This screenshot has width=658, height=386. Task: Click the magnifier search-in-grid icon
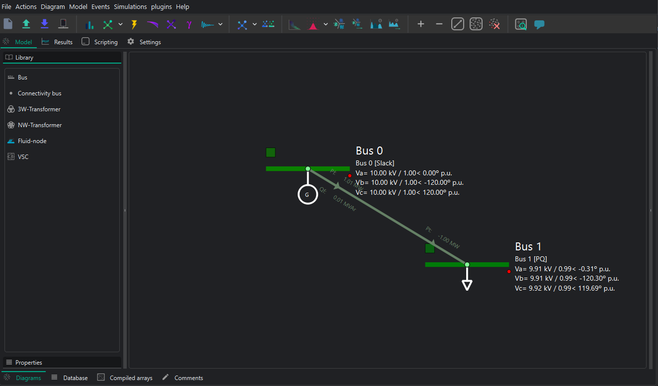pos(521,24)
